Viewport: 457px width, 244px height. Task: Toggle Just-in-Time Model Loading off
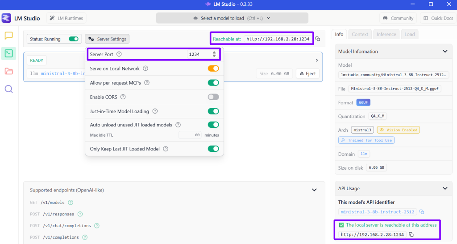pyautogui.click(x=213, y=111)
